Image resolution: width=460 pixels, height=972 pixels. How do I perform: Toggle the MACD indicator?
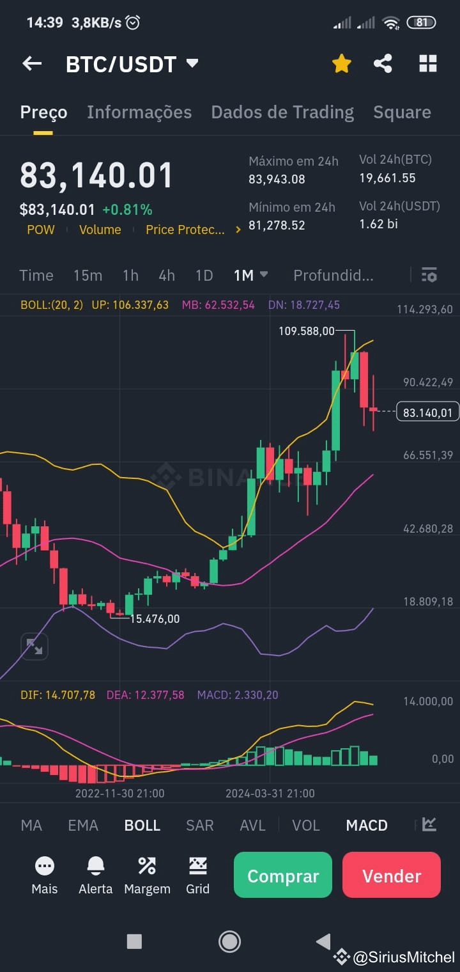coord(367,826)
